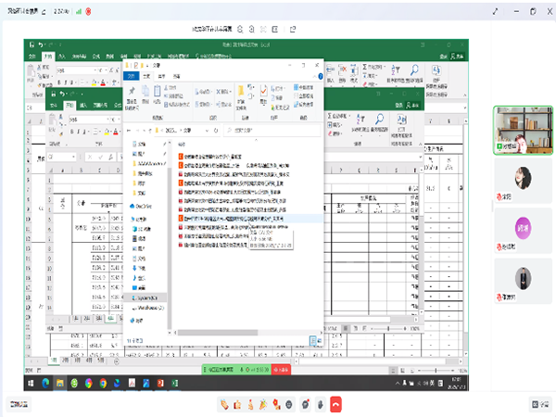Open the blue File tab in Explorer
The height and width of the screenshot is (417, 556).
pyautogui.click(x=131, y=77)
